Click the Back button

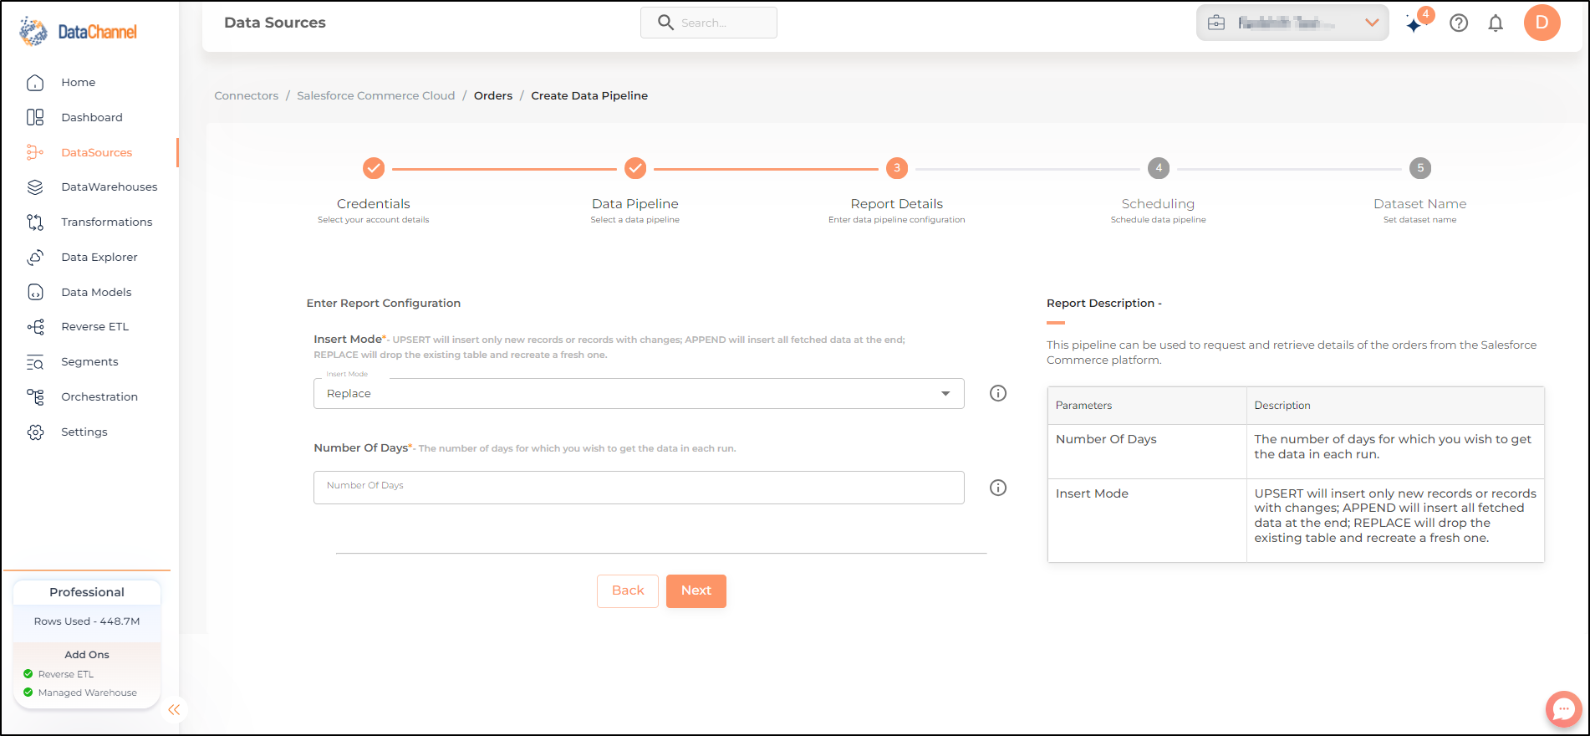pos(628,590)
